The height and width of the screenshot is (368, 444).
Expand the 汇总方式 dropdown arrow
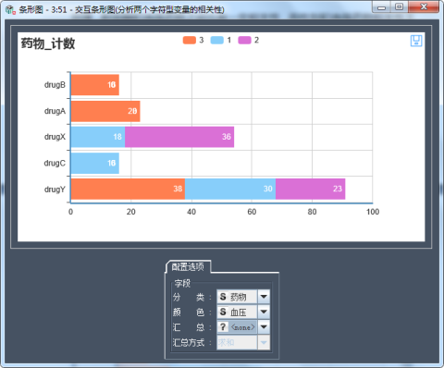(x=264, y=342)
